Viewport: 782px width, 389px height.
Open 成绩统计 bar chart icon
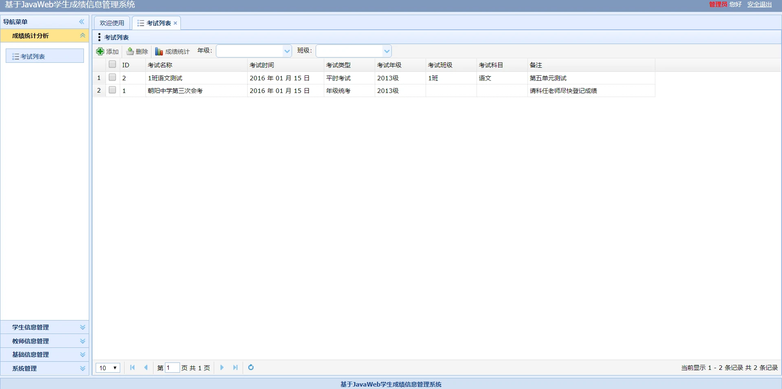pyautogui.click(x=159, y=51)
